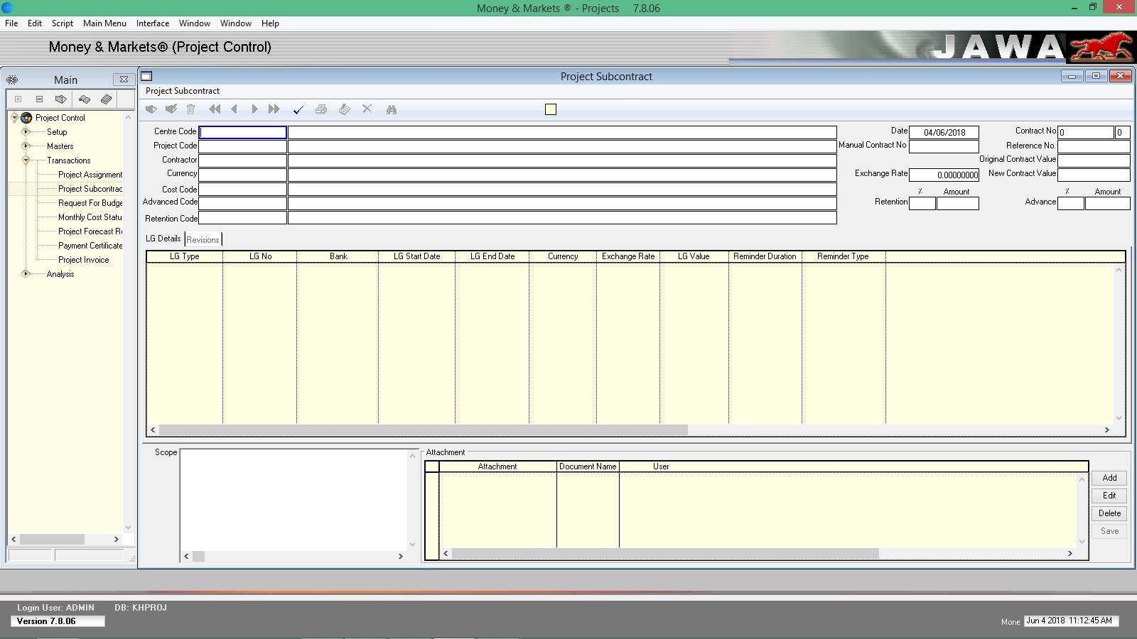The image size is (1137, 639).
Task: Go to first record with double-left arrow
Action: click(x=215, y=109)
